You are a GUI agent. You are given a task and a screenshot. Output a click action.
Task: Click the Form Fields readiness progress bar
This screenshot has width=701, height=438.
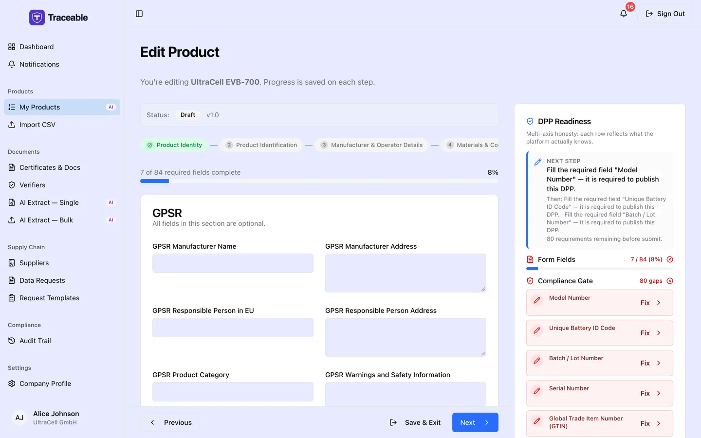point(600,269)
